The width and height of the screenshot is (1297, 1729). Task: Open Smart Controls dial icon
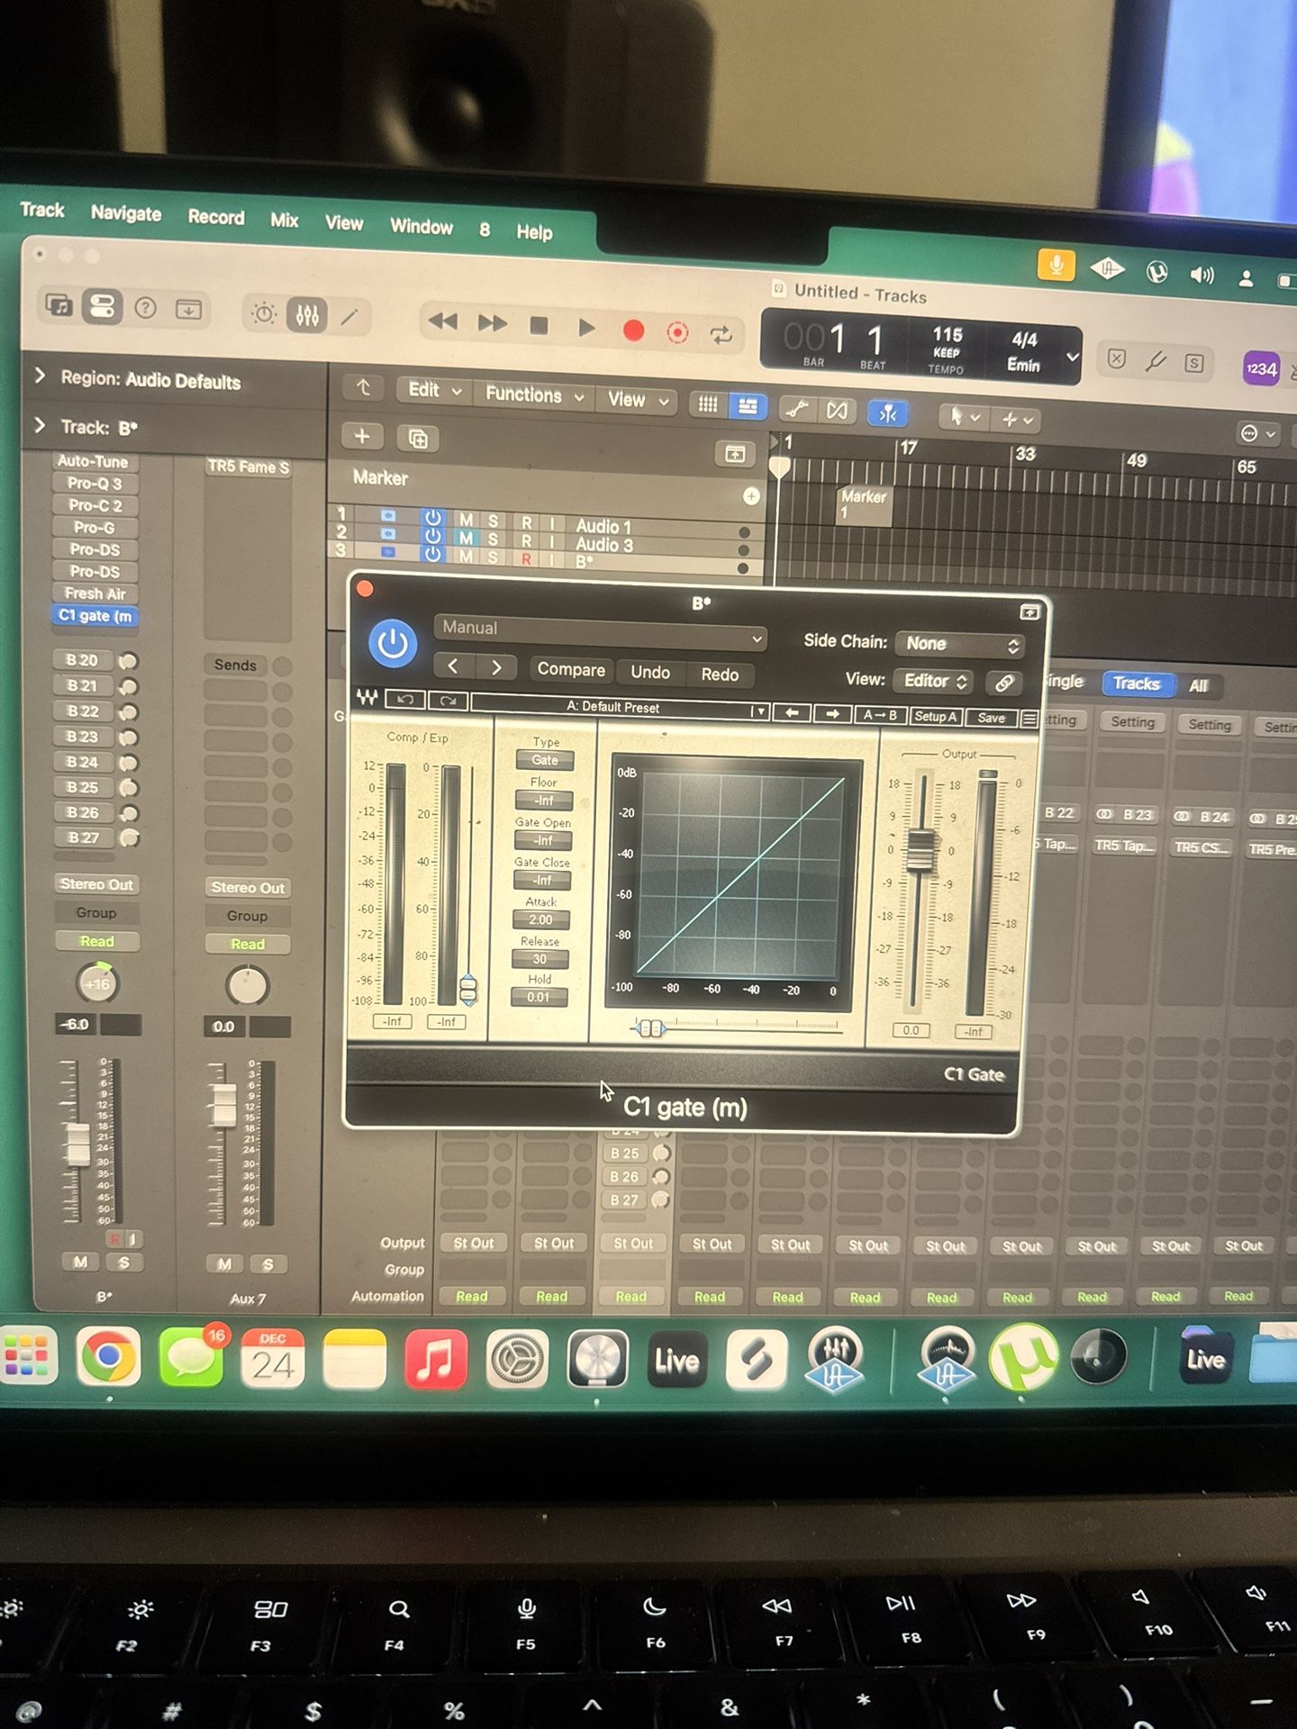point(264,313)
